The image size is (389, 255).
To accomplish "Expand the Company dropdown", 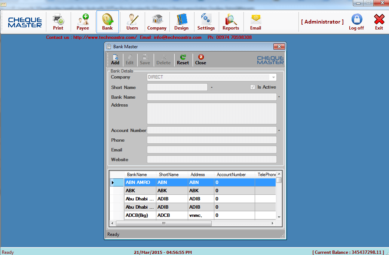I will [x=273, y=77].
